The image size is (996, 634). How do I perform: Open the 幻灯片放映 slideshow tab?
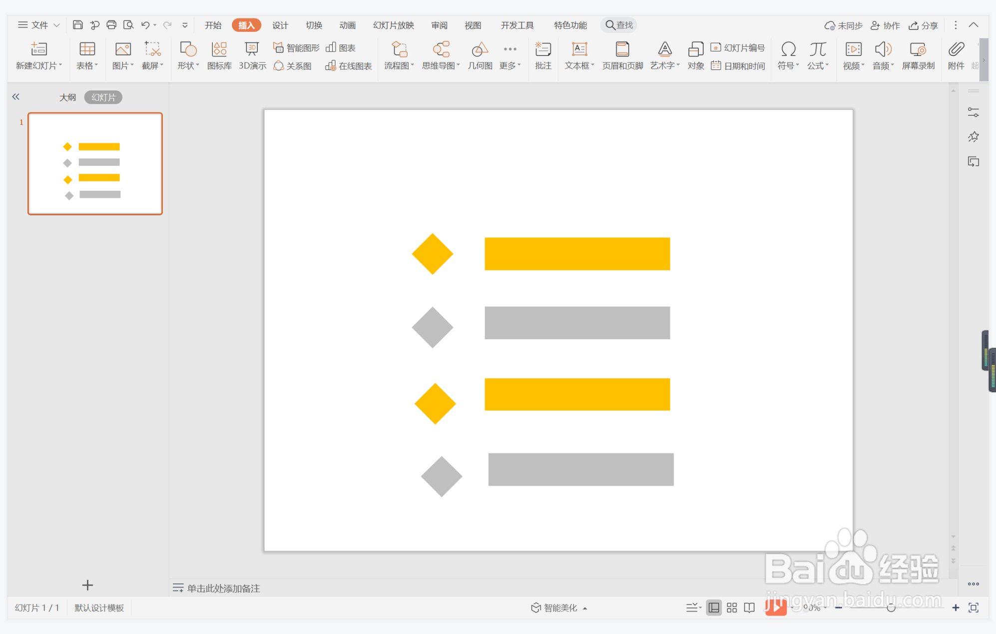(394, 25)
